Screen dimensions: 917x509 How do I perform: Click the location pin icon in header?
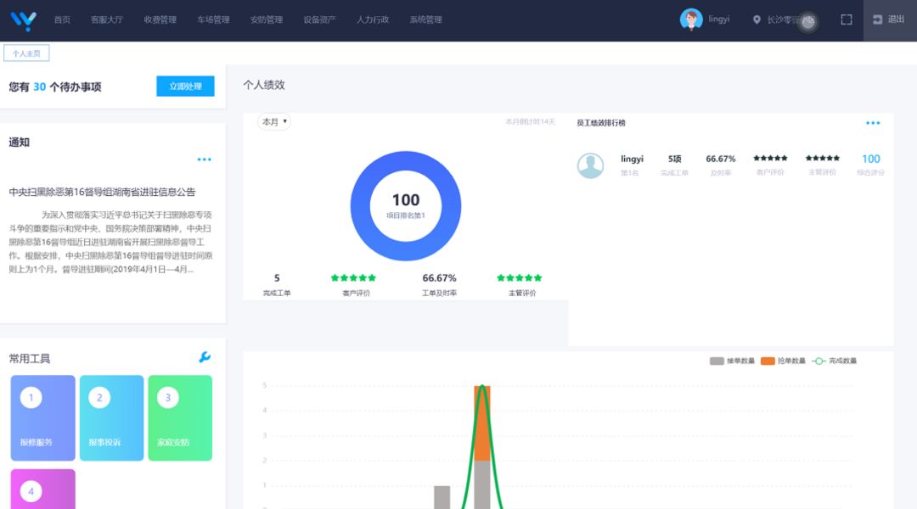click(x=757, y=20)
